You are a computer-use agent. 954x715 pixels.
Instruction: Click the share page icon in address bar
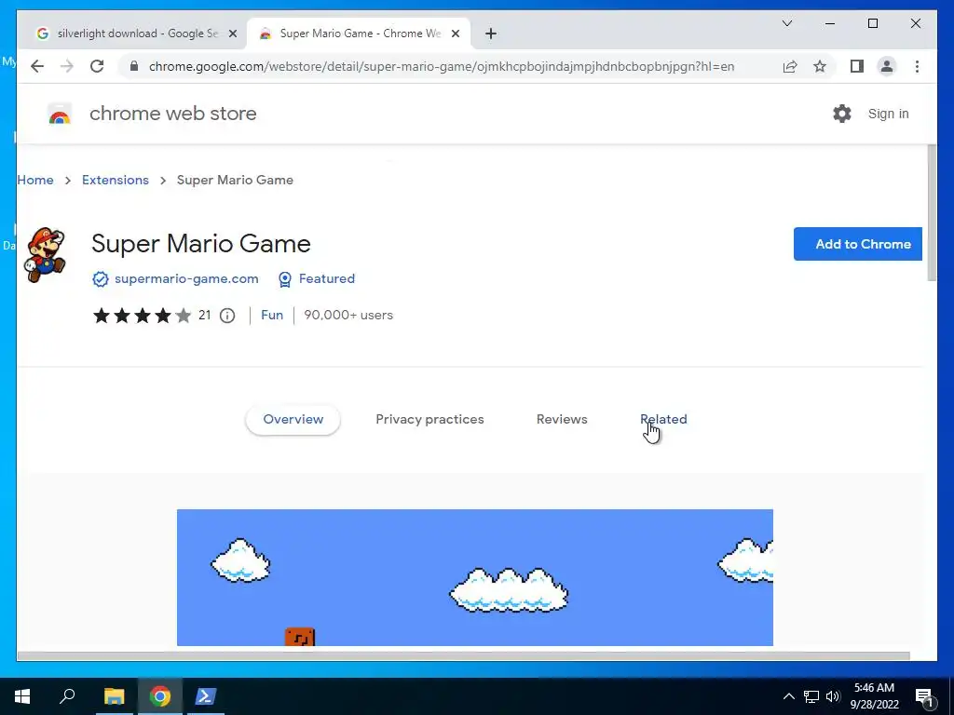790,66
